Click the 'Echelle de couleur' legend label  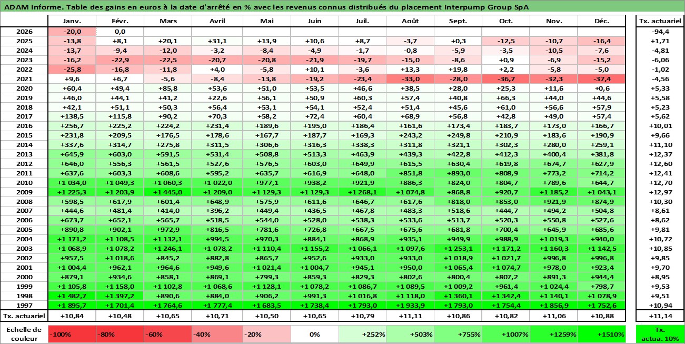24,334
